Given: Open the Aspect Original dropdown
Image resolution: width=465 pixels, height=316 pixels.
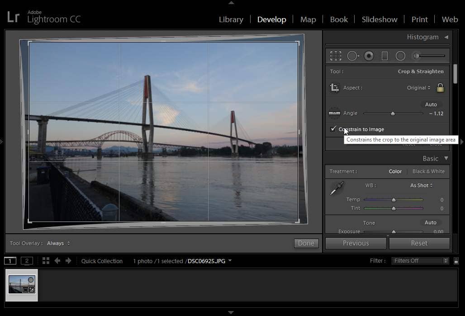Looking at the screenshot, I should (419, 88).
